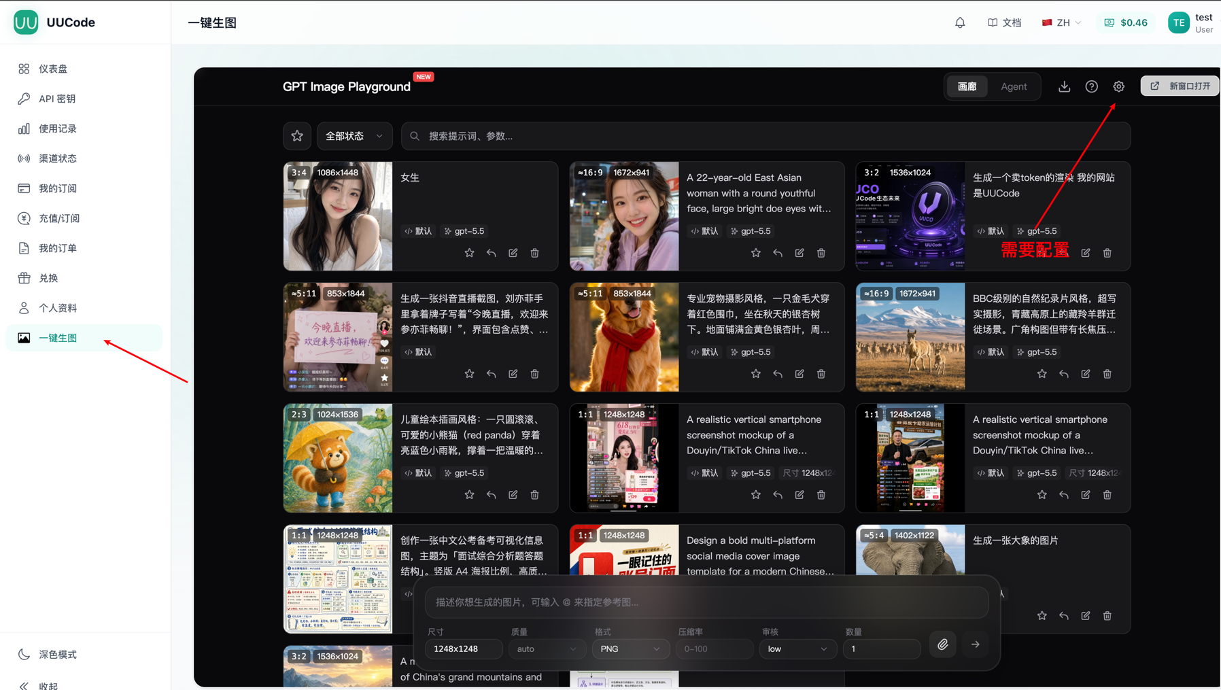Open 使用记录 in sidebar
This screenshot has width=1221, height=690.
pos(84,128)
